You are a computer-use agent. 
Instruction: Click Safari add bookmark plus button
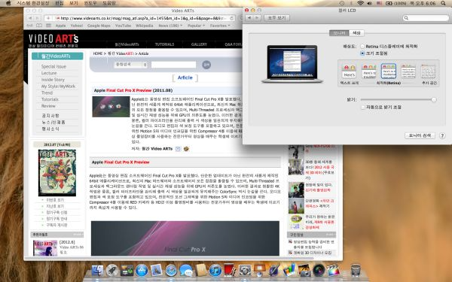[x=48, y=18]
